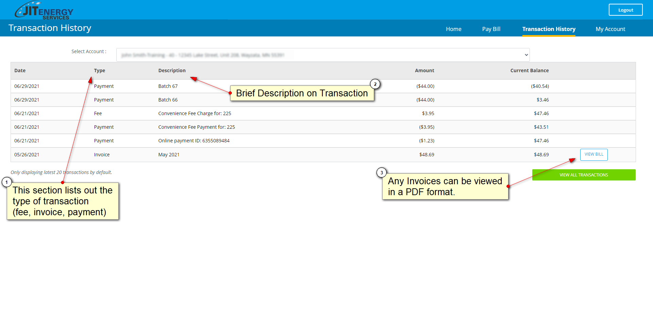
Task: Open the Home tab
Action: pos(453,29)
